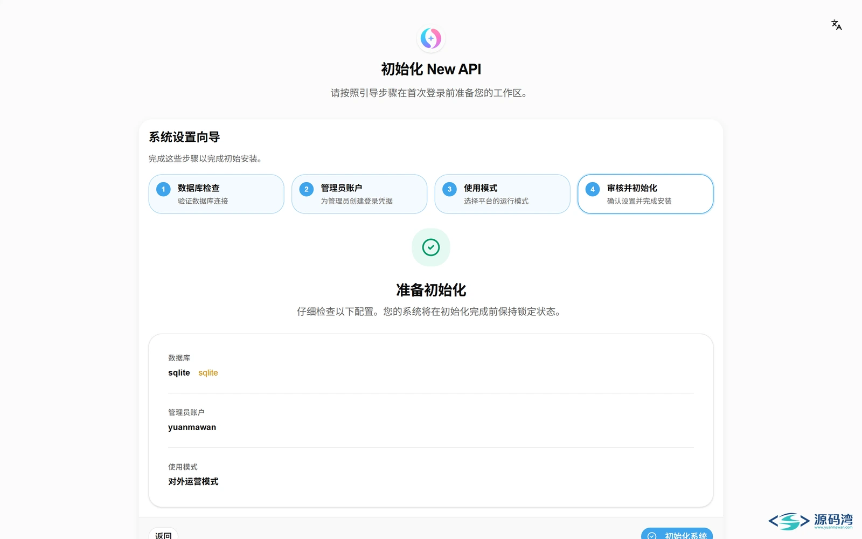The image size is (862, 539).
Task: Click the green checkmark ready icon
Action: tap(431, 247)
